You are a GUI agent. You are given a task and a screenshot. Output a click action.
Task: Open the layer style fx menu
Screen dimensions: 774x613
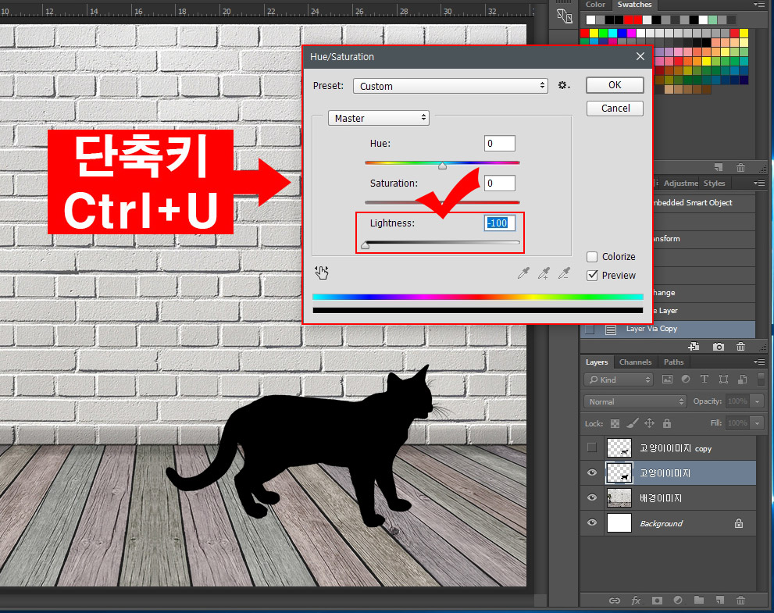point(636,600)
